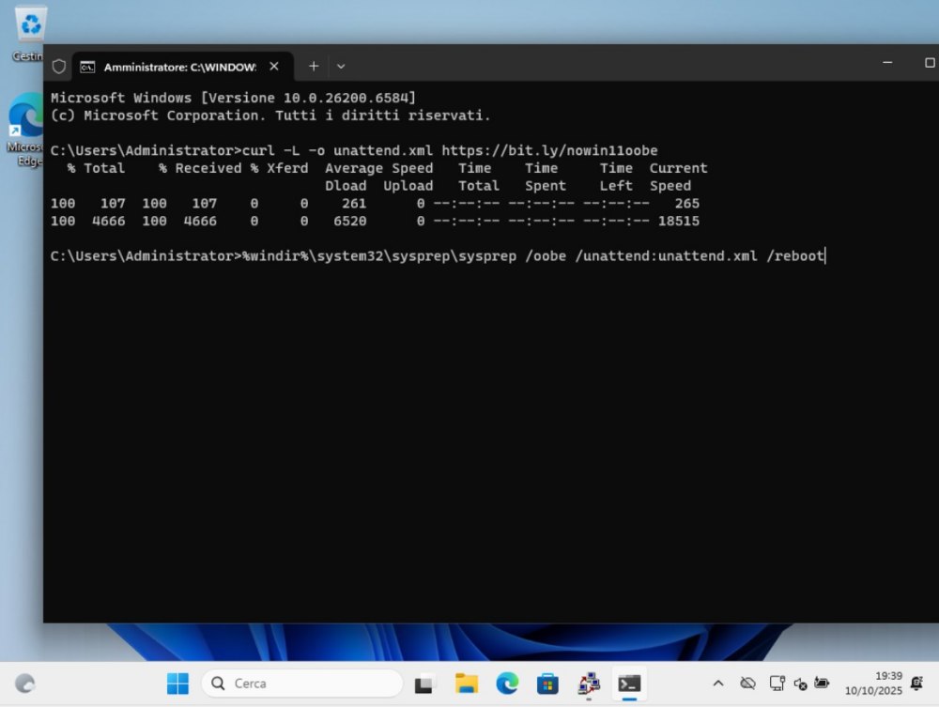Open Task View on taskbar
The width and height of the screenshot is (939, 707).
pos(425,684)
